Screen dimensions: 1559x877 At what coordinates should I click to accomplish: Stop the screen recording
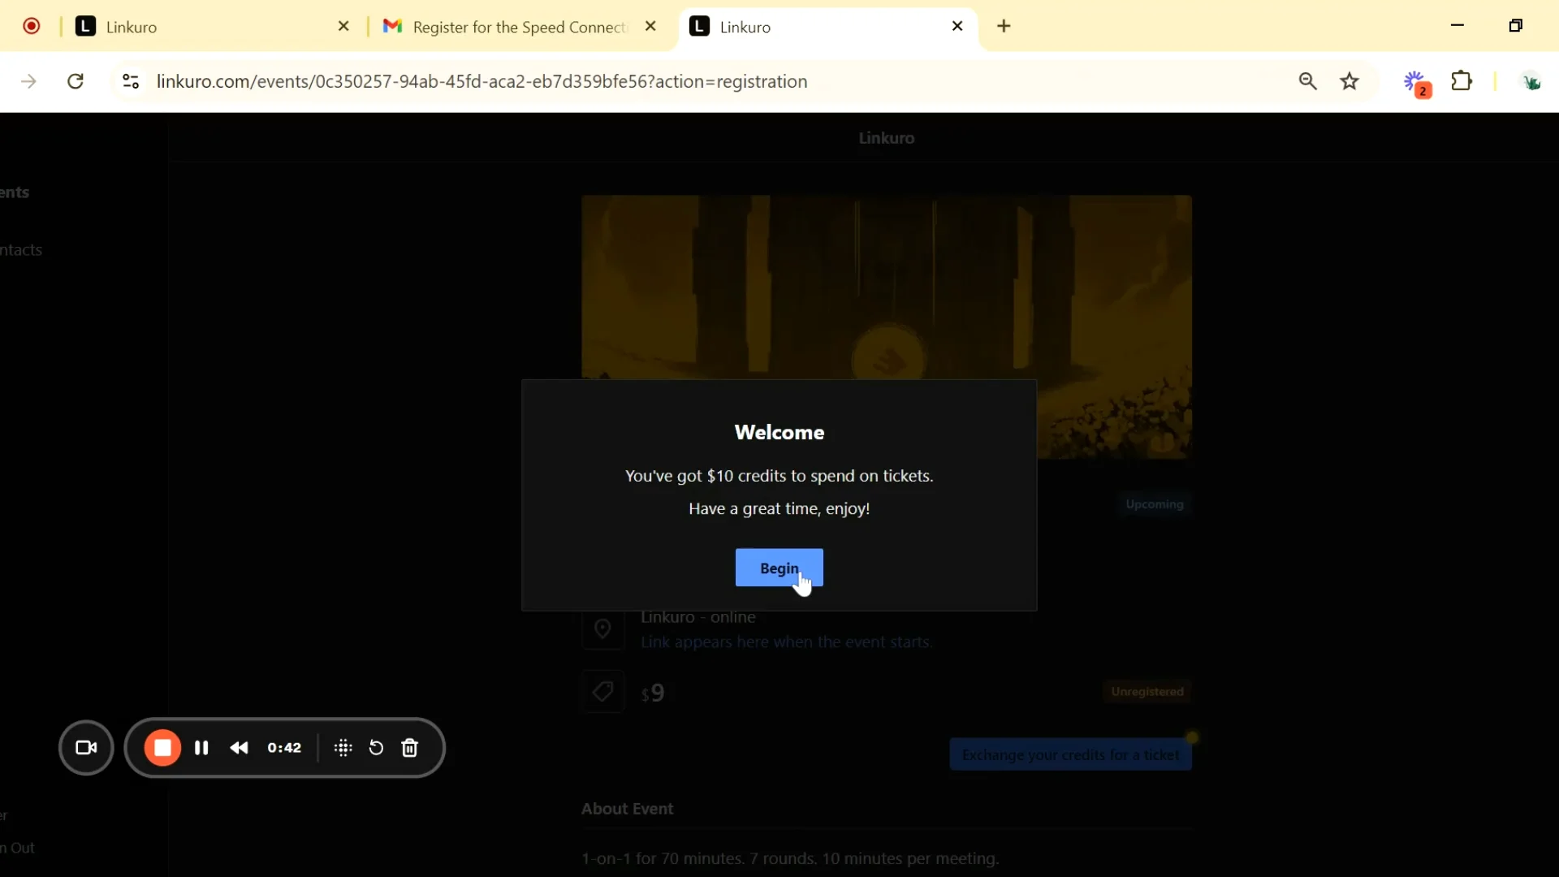tap(162, 748)
